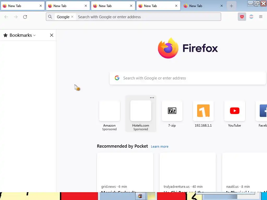This screenshot has width=267, height=200.
Task: Open the striped round account icon
Action: tap(251, 17)
